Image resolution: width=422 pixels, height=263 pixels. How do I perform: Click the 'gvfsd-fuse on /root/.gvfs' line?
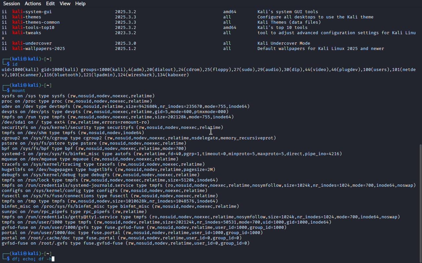point(125,243)
